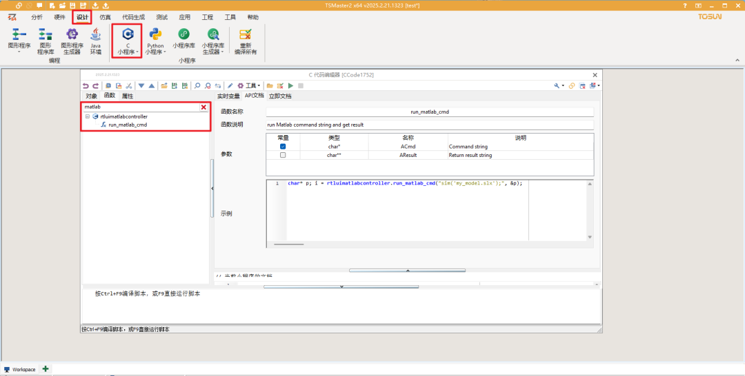The image size is (745, 376).
Task: Click the redo arrow in code editor toolbar
Action: (95, 86)
